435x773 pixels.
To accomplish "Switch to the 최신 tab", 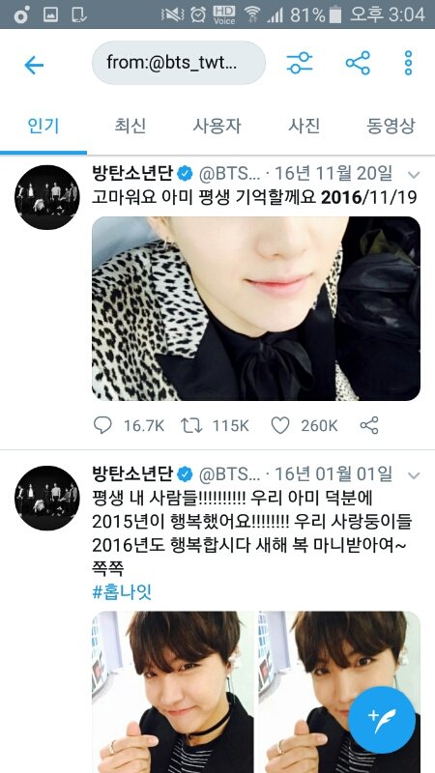I will 130,126.
